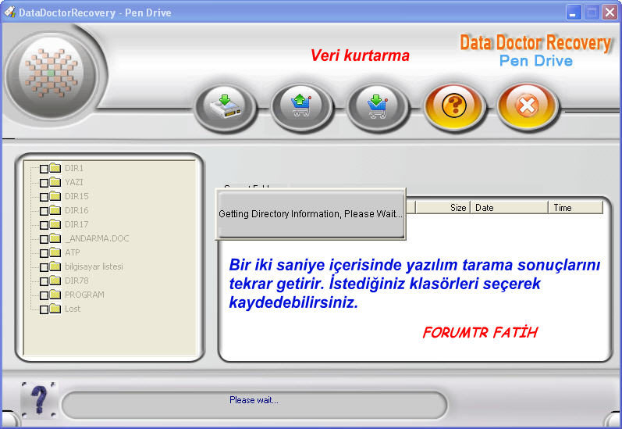Click the blue question mark status icon
The image size is (622, 429).
point(39,400)
